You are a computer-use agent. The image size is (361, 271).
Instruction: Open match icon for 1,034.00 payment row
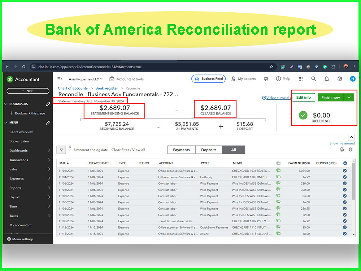point(278,171)
